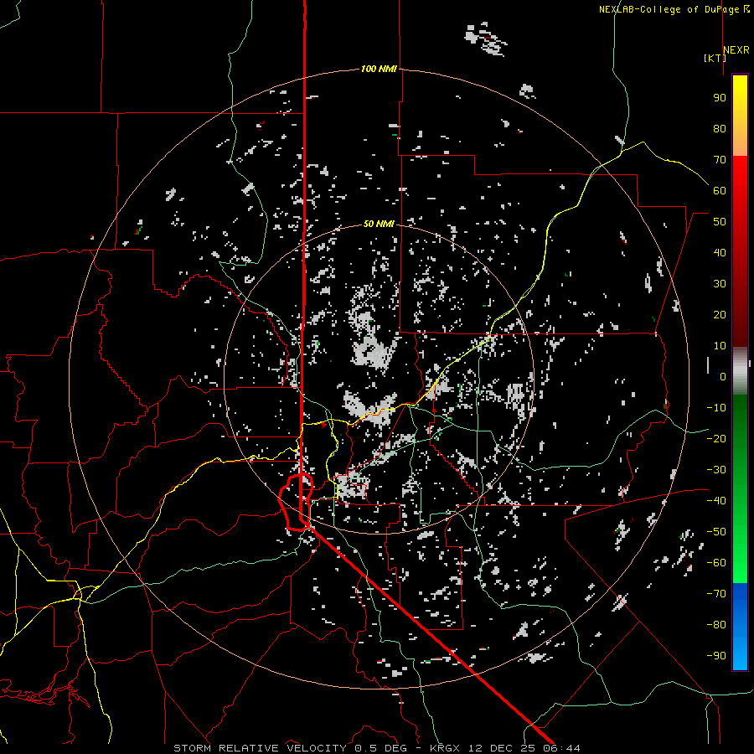Click the [KT] units label

(x=715, y=58)
